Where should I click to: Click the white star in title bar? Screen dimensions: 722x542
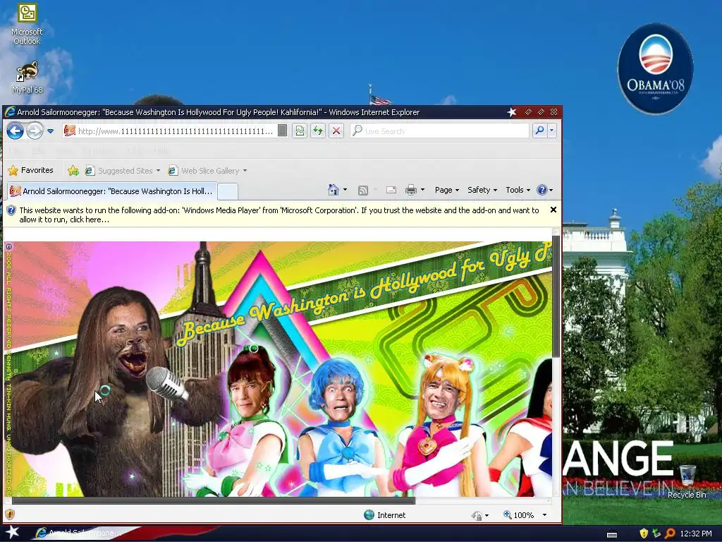[x=512, y=112]
